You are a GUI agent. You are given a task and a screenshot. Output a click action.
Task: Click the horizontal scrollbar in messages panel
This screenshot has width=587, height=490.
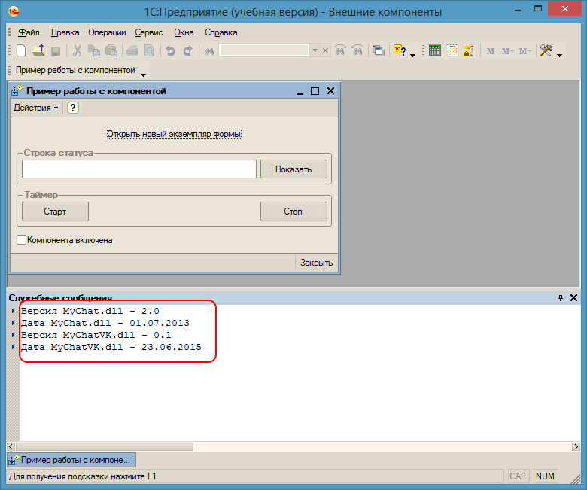(x=293, y=446)
